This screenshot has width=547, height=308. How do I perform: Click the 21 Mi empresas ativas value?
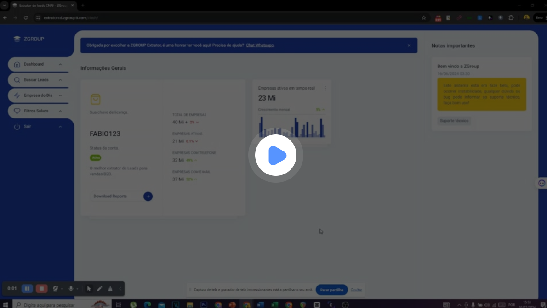coord(178,141)
